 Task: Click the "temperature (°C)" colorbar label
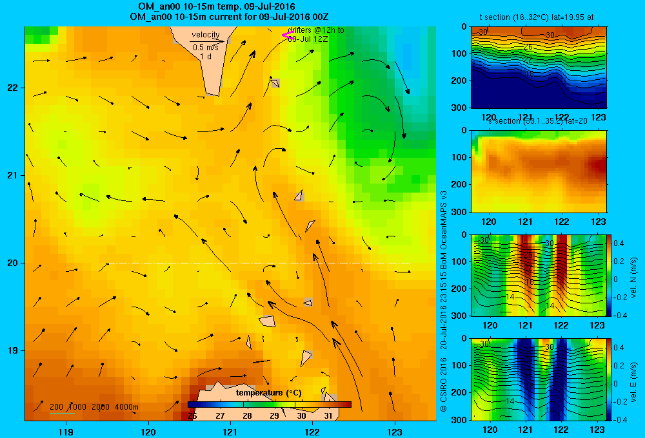coord(269,393)
